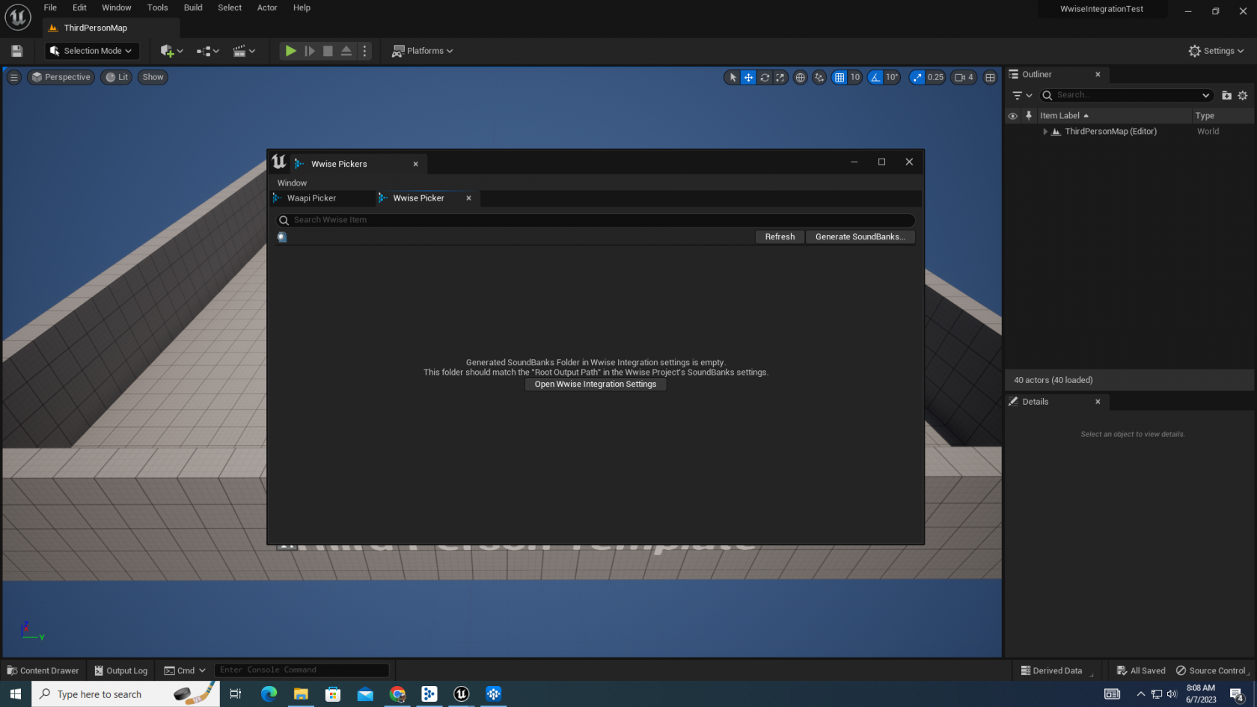Click the Refresh button in Wwise Picker

[x=780, y=236]
